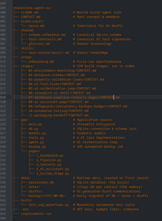162x221 pixels.
Task: Click the tool-contracts.md entry
Action: click(45, 39)
